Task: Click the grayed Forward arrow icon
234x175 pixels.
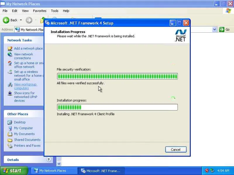Action: pos(29,20)
